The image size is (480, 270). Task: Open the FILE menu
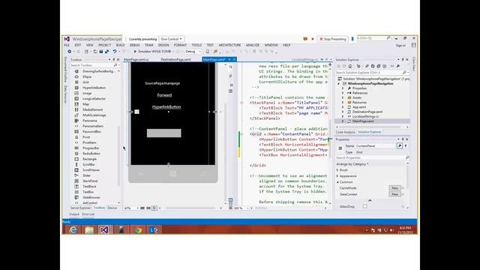[x=67, y=45]
